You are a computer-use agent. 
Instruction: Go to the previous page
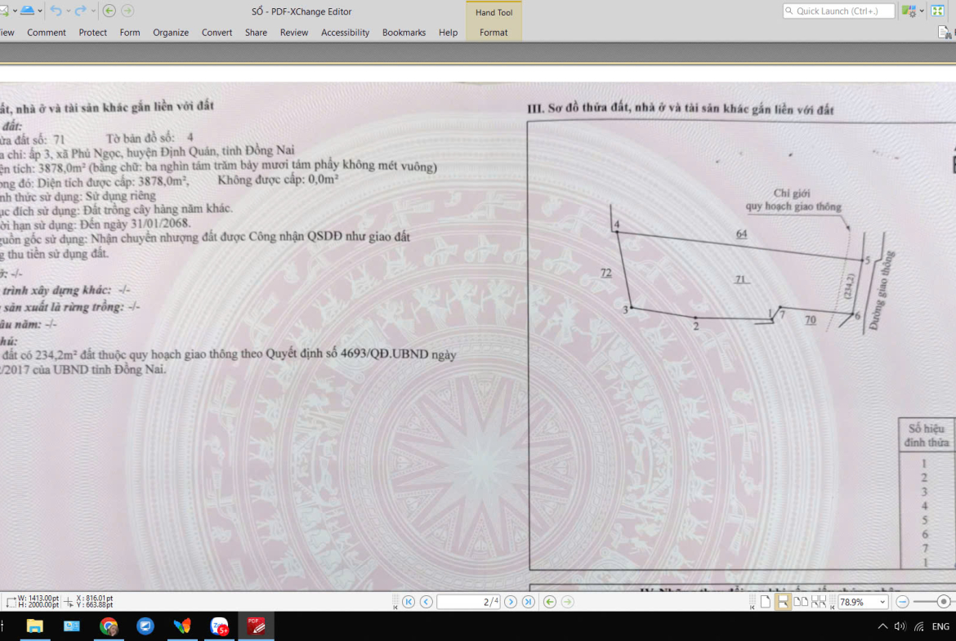coord(427,602)
